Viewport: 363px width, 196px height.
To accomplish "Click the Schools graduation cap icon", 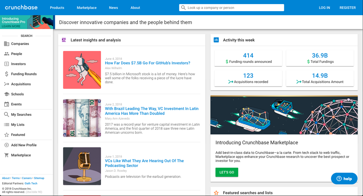I will (6, 94).
